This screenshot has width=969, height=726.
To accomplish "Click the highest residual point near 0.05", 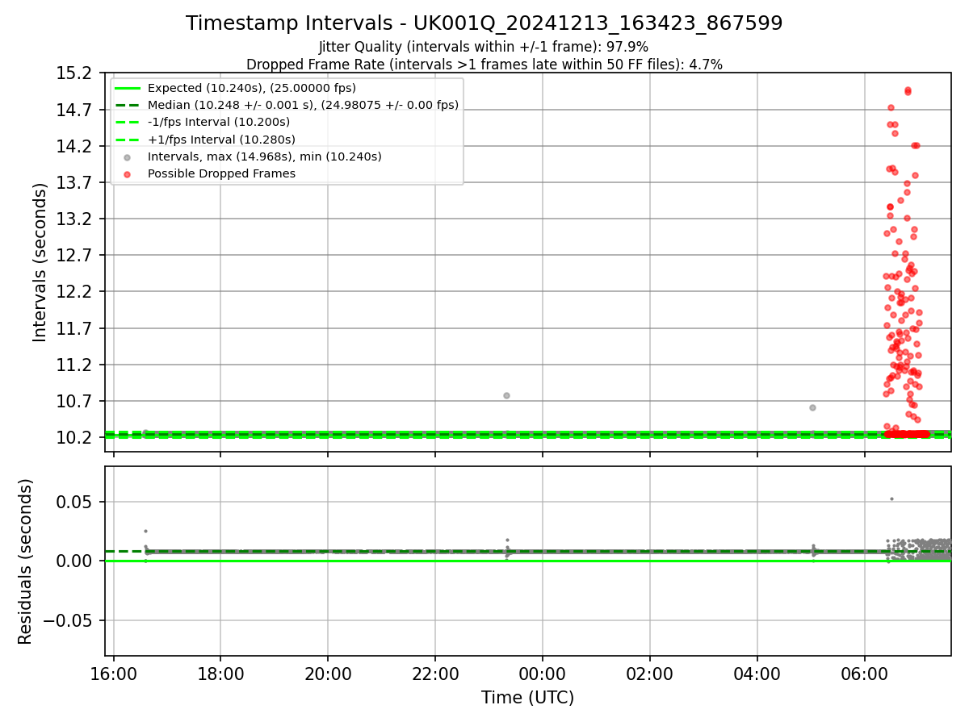I will click(x=891, y=499).
